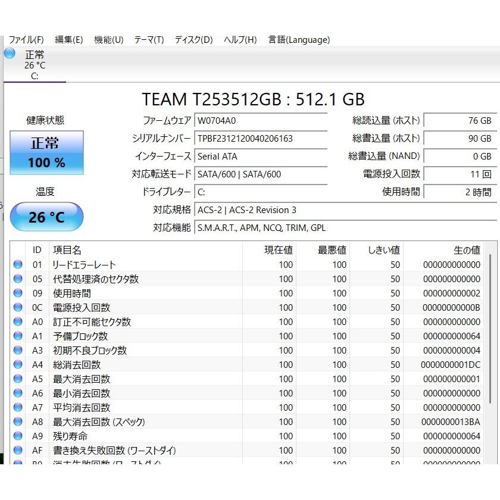
Task: Expand the テーマ(T) theme menu
Action: (x=149, y=40)
